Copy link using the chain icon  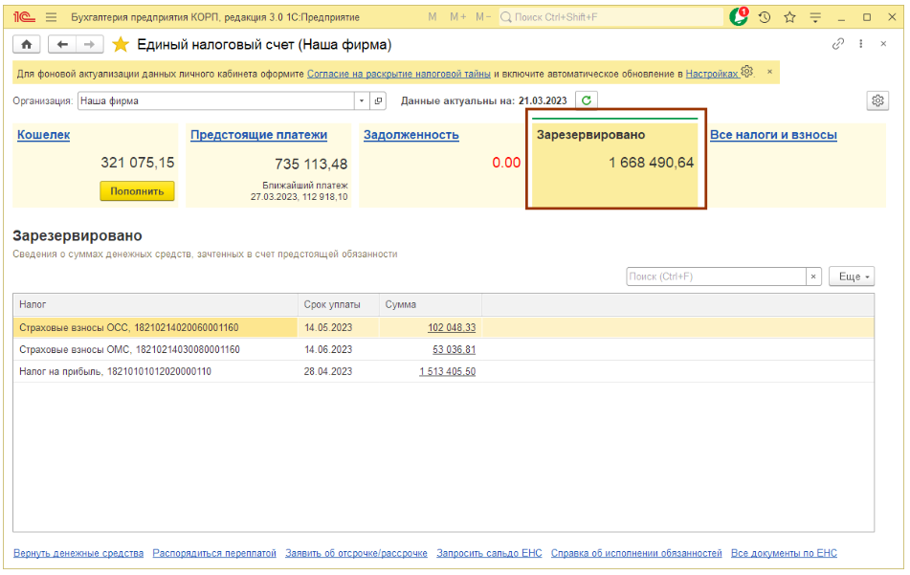coord(838,44)
